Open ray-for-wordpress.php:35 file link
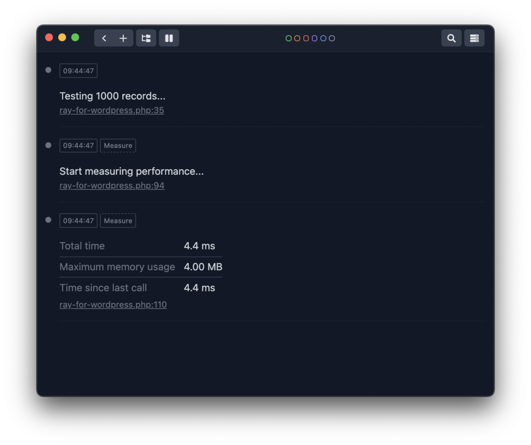Image resolution: width=531 pixels, height=445 pixels. coord(112,110)
